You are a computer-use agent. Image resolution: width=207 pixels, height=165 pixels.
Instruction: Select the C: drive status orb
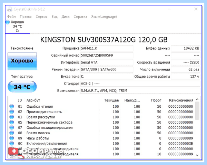[8, 22]
